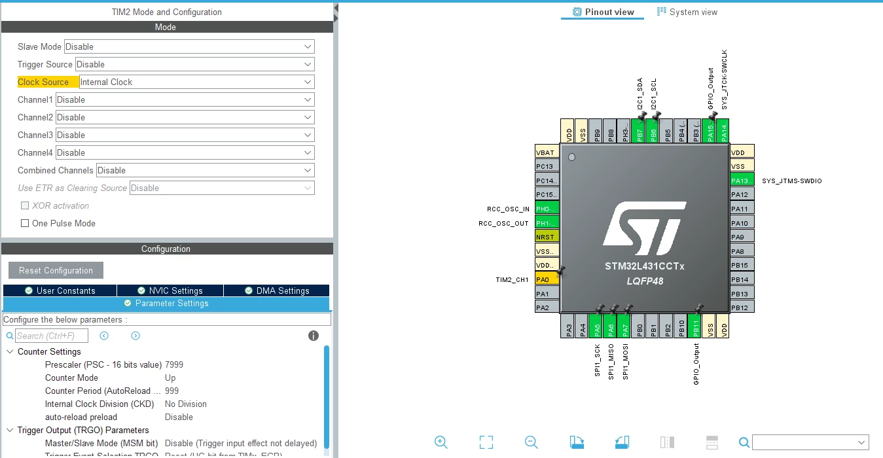883x458 pixels.
Task: Zoom in on the pinout view
Action: (441, 442)
